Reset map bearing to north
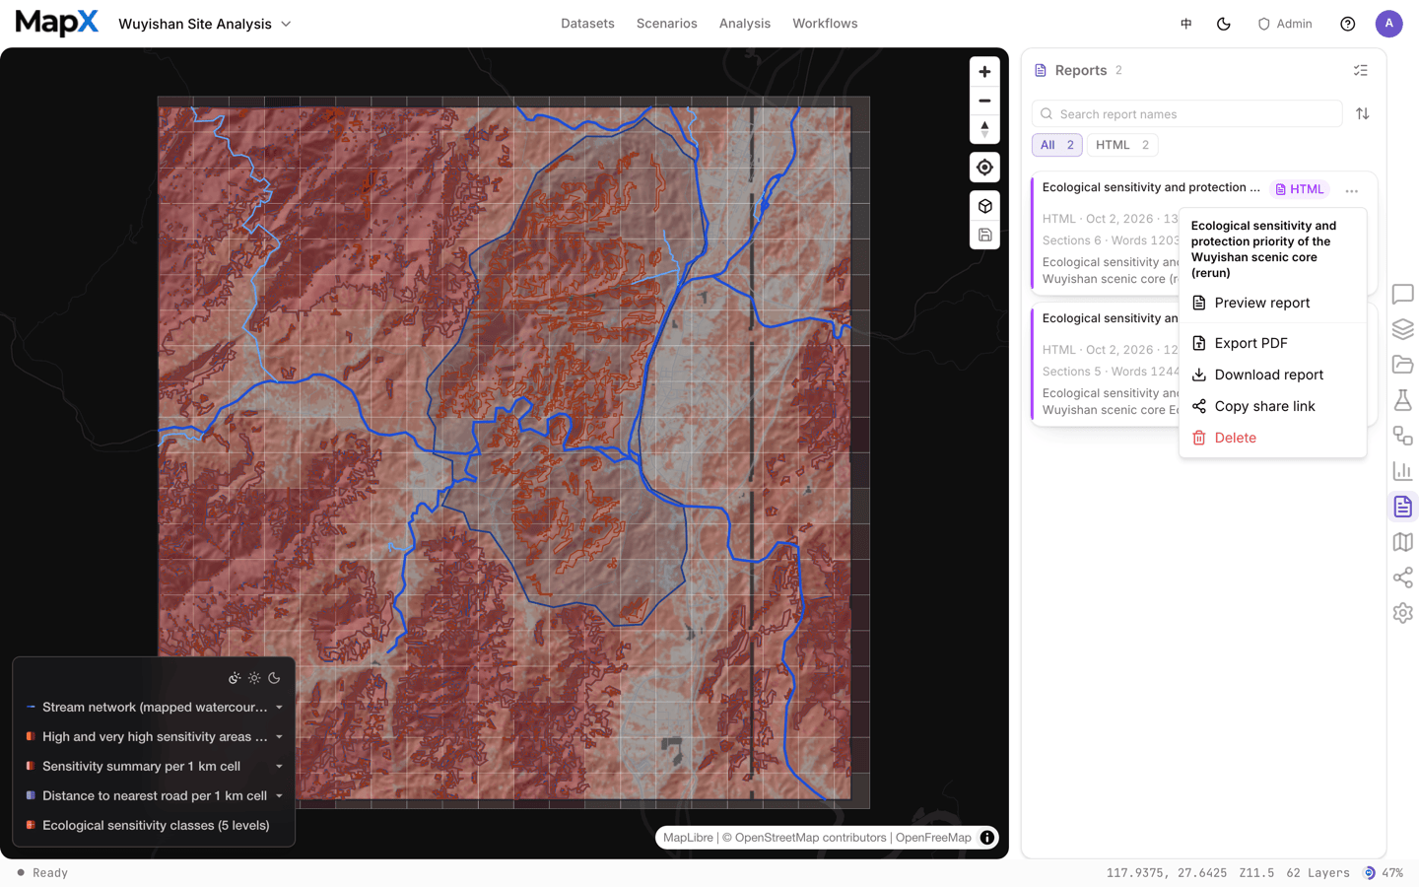The image size is (1419, 887). (x=984, y=129)
